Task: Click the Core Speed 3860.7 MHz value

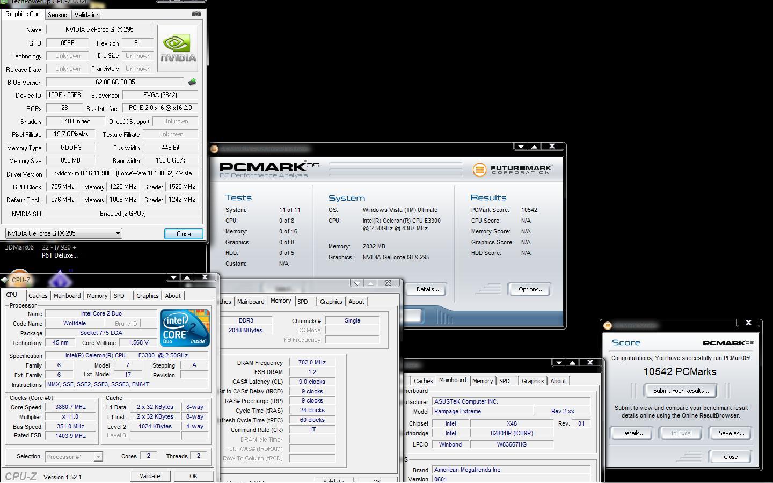Action: coord(71,407)
